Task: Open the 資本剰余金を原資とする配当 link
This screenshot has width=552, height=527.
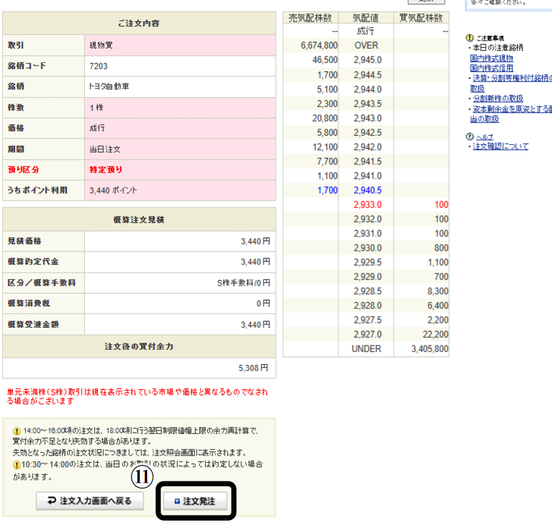Action: pos(511,109)
